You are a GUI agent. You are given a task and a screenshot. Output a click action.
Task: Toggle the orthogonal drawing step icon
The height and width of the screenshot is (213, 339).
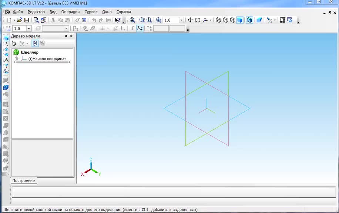pyautogui.click(x=132, y=28)
